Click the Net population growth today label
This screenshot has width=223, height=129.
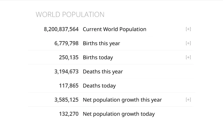coord(119,114)
